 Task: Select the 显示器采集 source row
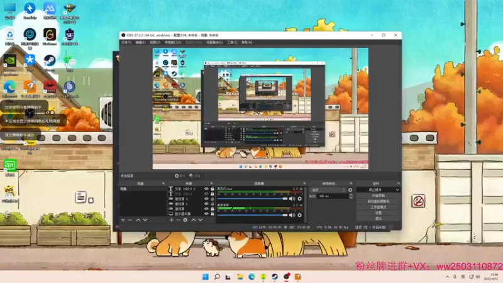(191, 214)
